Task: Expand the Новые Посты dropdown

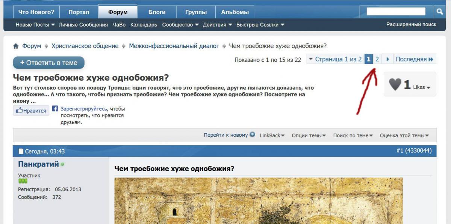Action: click(x=35, y=25)
